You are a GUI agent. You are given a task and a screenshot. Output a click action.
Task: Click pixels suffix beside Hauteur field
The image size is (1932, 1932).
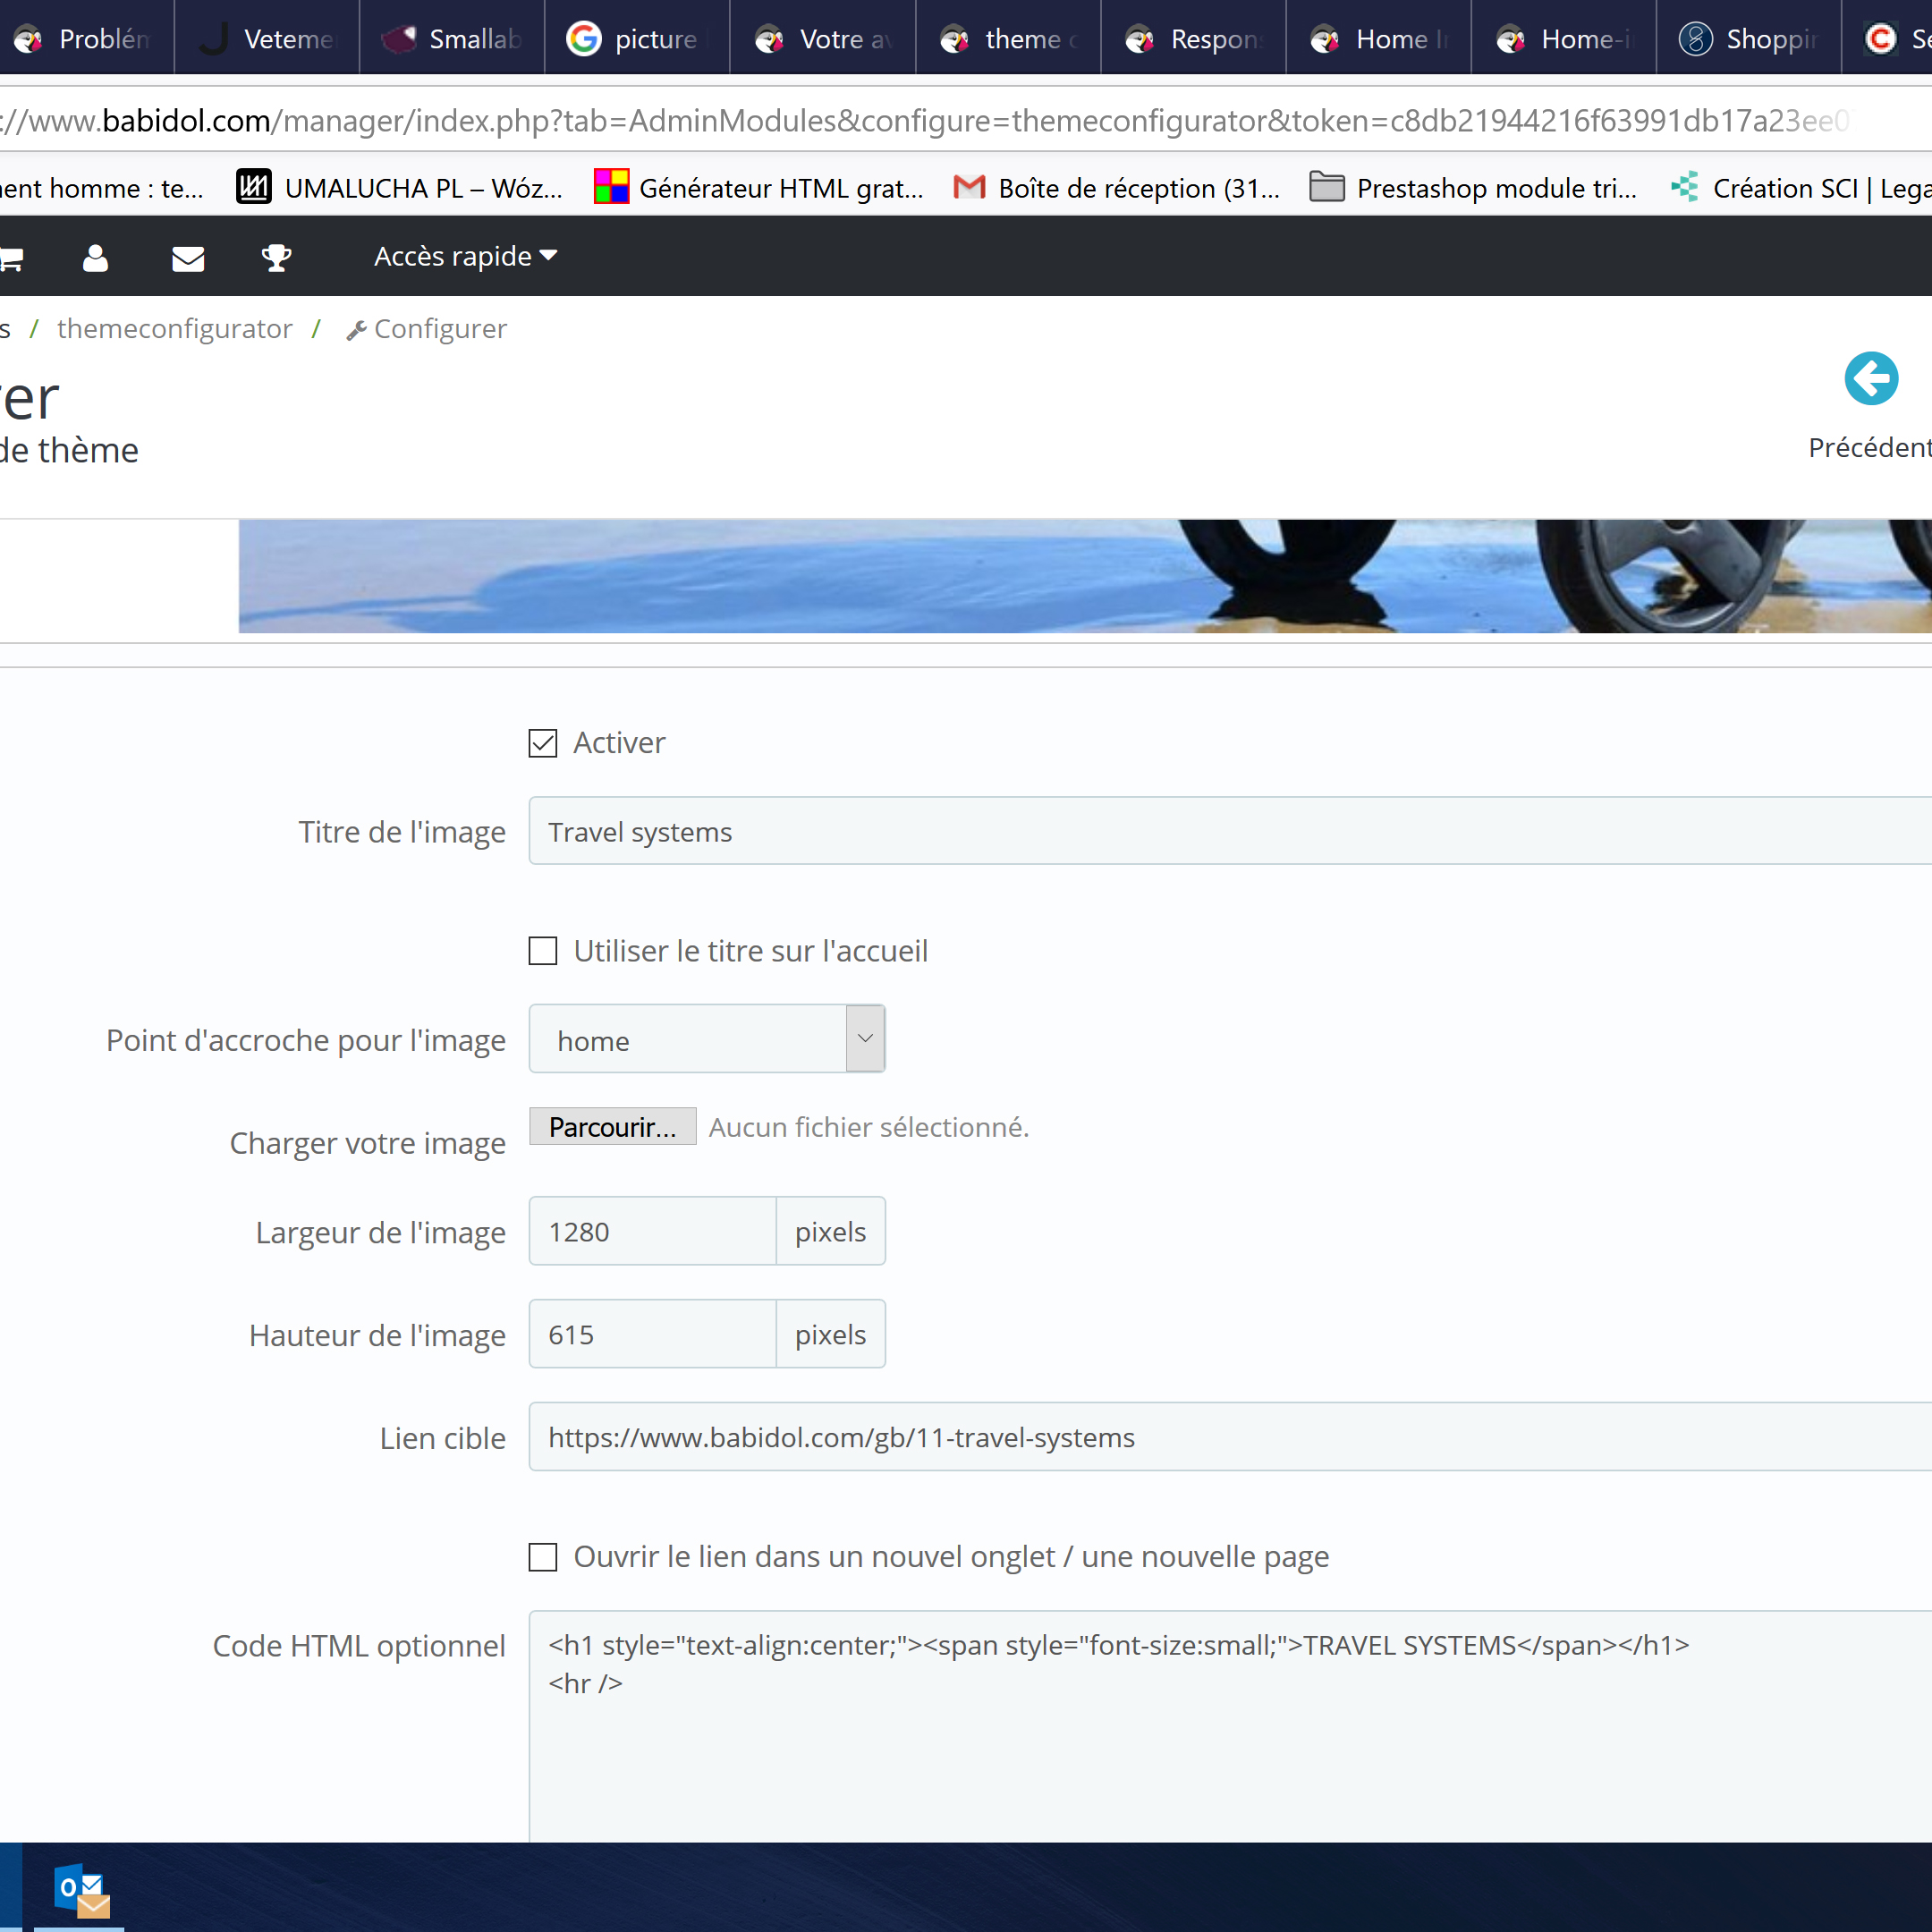click(x=831, y=1334)
